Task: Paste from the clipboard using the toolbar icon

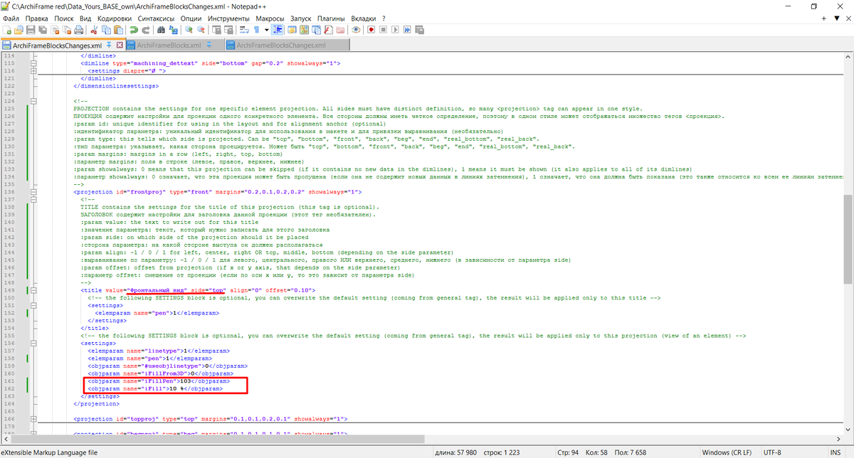Action: 118,30
